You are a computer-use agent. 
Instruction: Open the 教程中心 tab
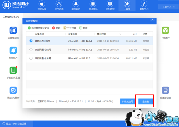[x=144, y=6]
